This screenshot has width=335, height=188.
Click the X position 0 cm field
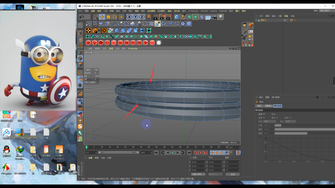pyautogui.click(x=198, y=162)
